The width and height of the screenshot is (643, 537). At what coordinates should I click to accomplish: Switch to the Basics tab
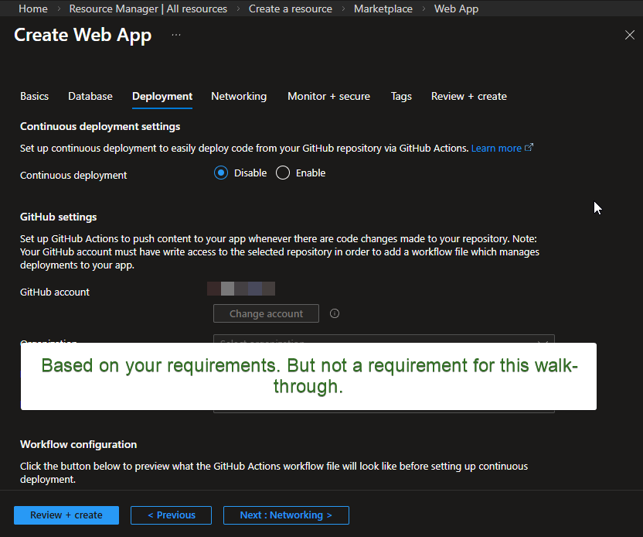point(34,96)
